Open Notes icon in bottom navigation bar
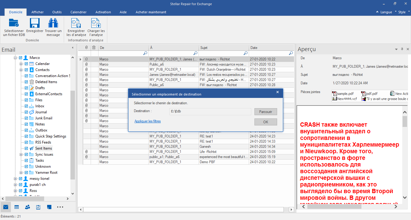 pyautogui.click(x=49, y=207)
